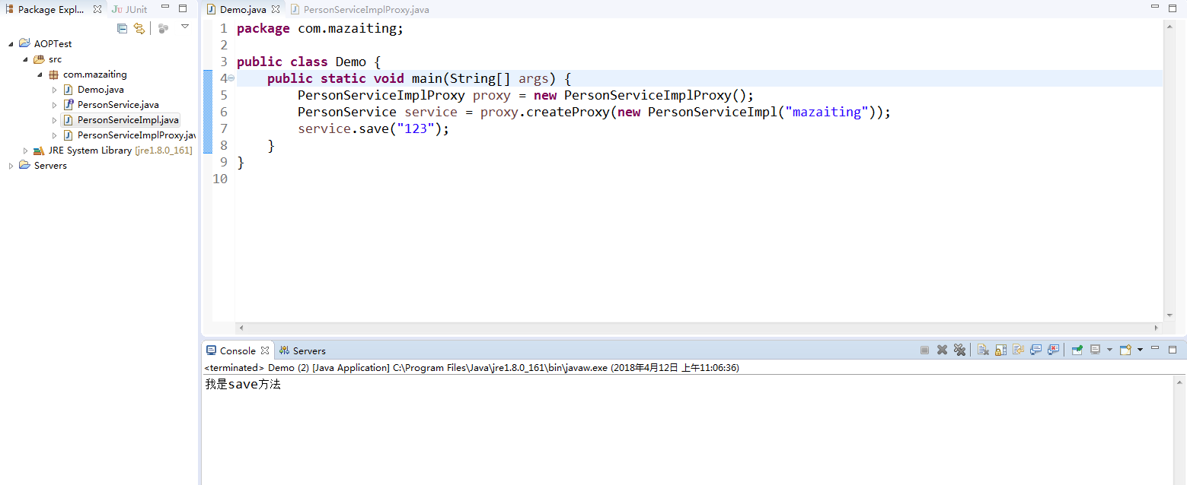1187x485 pixels.
Task: Switch to the JUnit tab
Action: click(129, 9)
